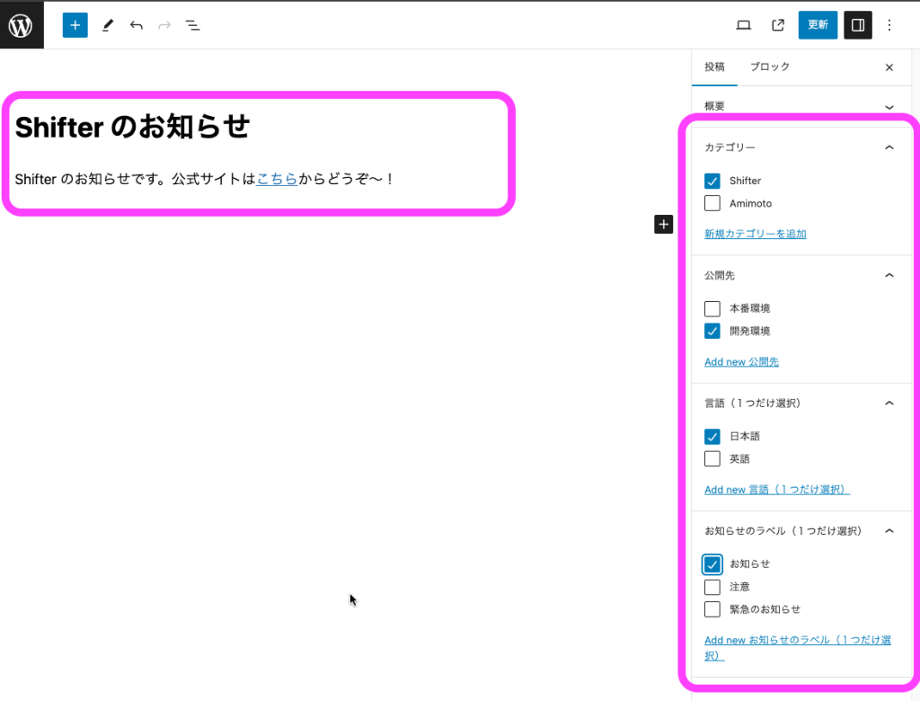Follow the こちら link in the paragraph
Image resolution: width=920 pixels, height=701 pixels.
277,179
